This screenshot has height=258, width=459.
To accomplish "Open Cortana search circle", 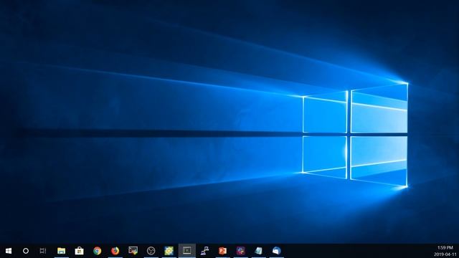I will click(x=26, y=251).
